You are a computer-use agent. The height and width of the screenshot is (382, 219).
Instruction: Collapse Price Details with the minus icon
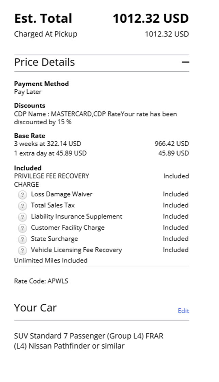click(185, 62)
